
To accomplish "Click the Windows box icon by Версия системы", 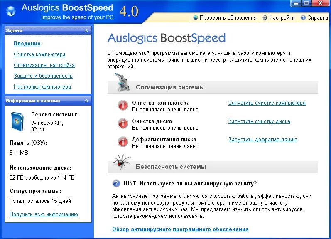I will point(17,121).
